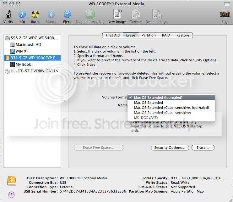Open the Info toolbar icon
The height and width of the screenshot is (202, 233).
(22, 14)
